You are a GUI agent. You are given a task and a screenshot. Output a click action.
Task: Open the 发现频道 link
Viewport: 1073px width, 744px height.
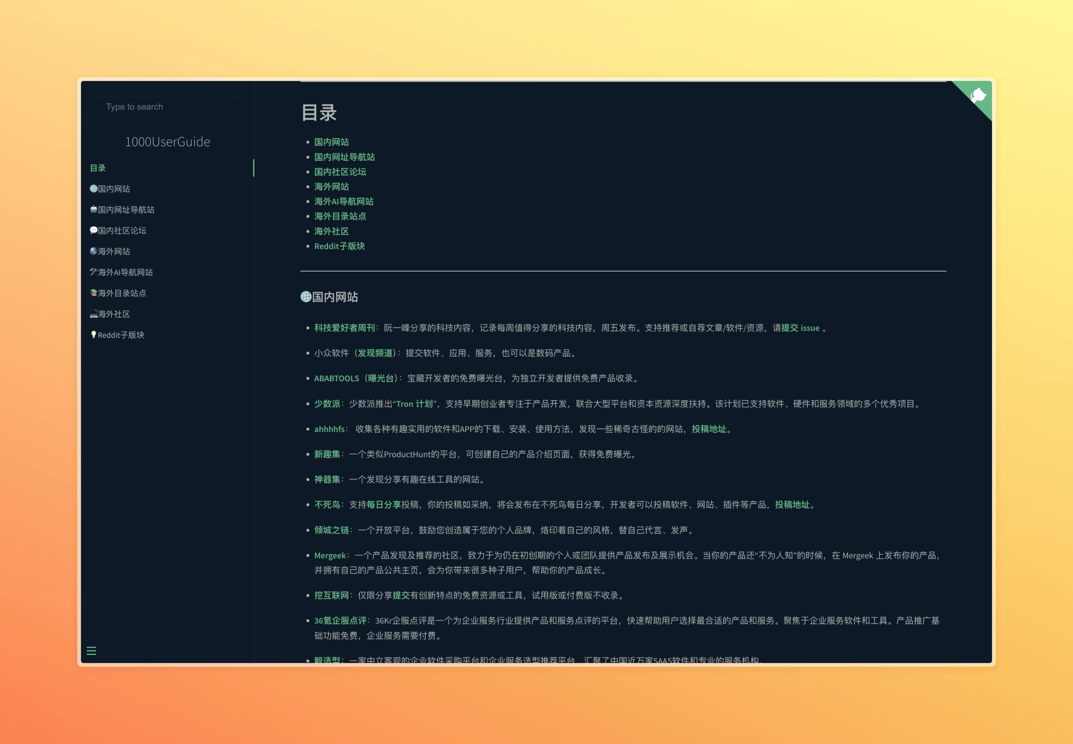point(375,353)
